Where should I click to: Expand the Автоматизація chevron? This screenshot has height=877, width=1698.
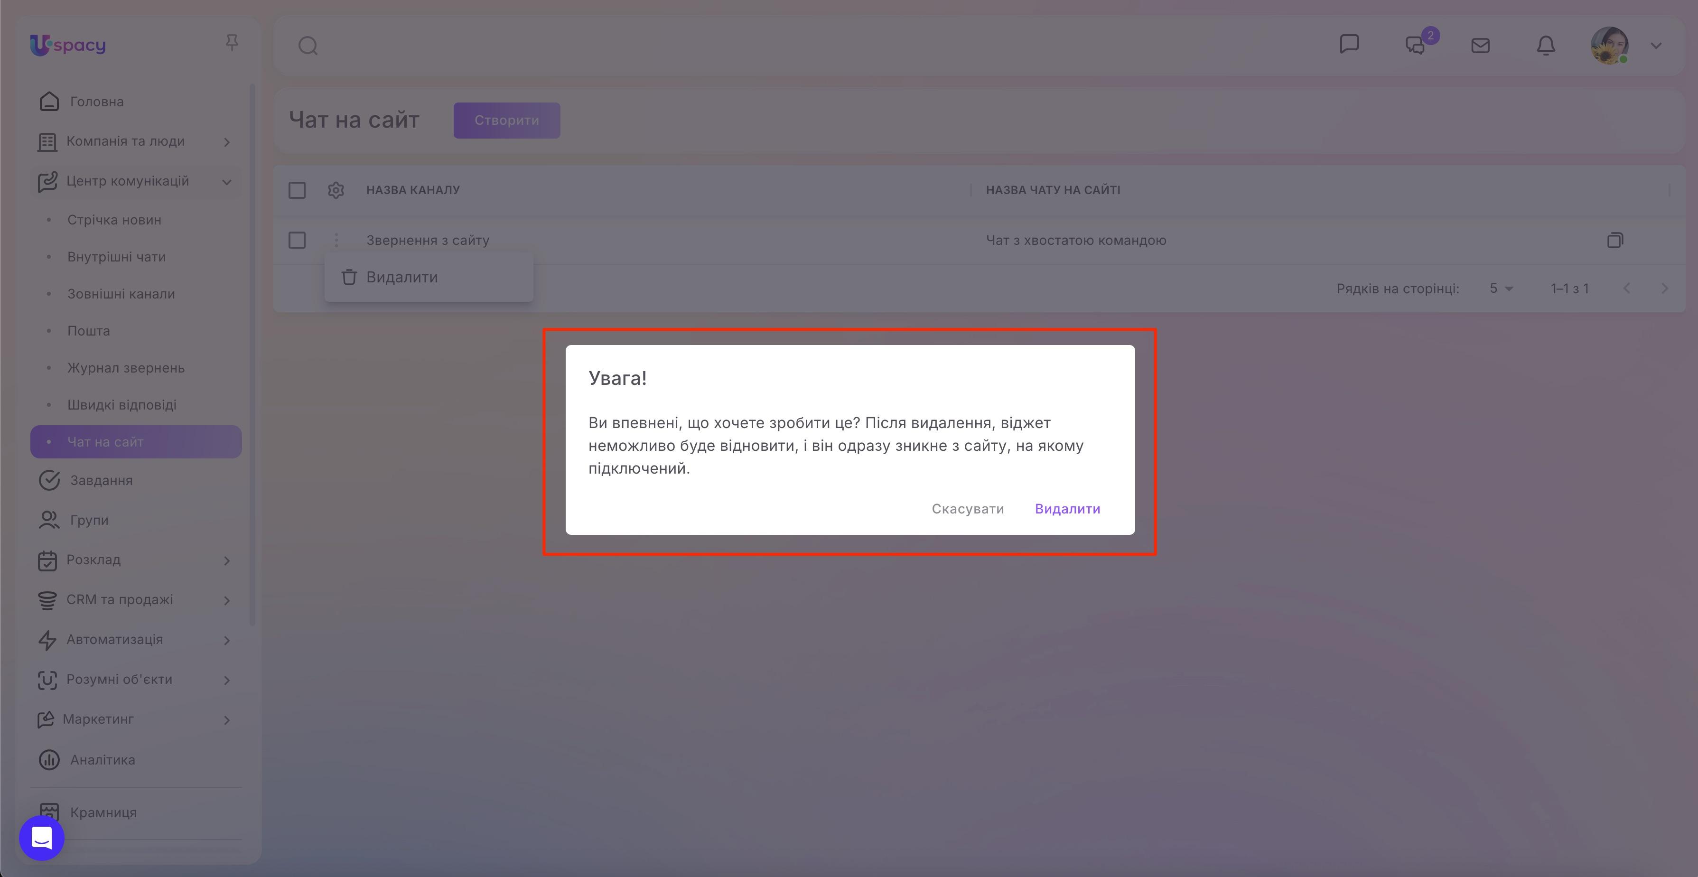point(227,640)
